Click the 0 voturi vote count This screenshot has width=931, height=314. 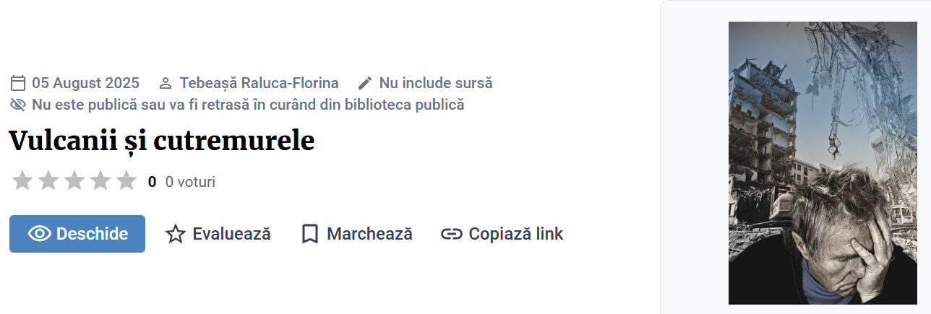pos(190,182)
